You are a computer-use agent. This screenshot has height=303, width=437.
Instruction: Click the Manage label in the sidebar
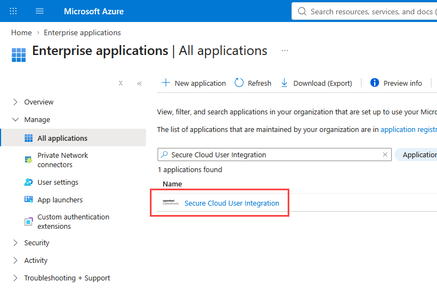[x=37, y=120]
